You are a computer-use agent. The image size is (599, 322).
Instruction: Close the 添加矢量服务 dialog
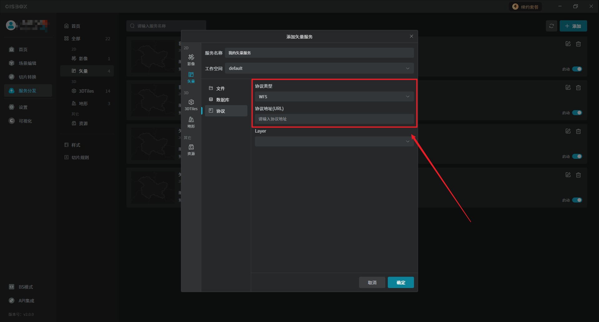click(x=411, y=37)
